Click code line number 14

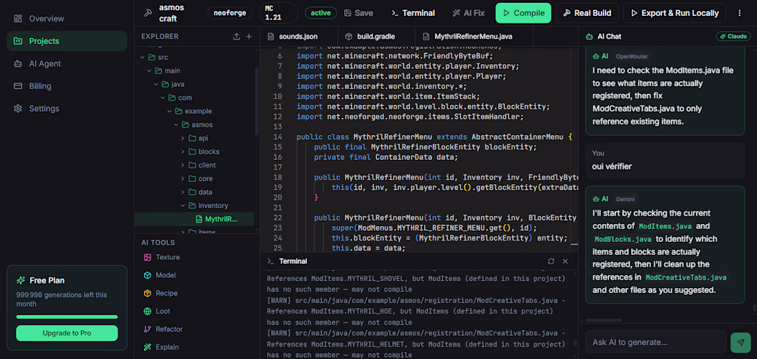click(277, 136)
